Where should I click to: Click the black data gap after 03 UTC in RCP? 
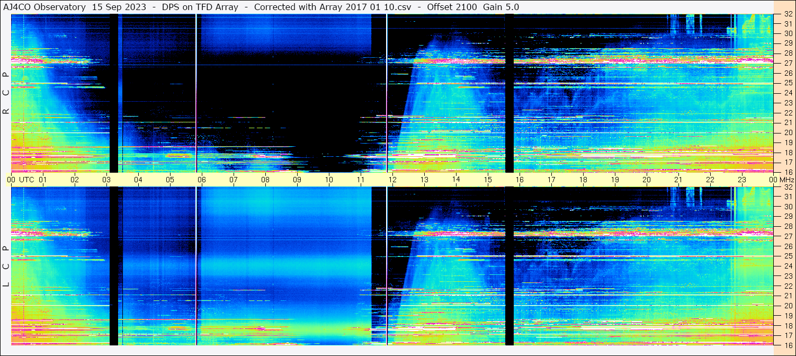pyautogui.click(x=113, y=93)
